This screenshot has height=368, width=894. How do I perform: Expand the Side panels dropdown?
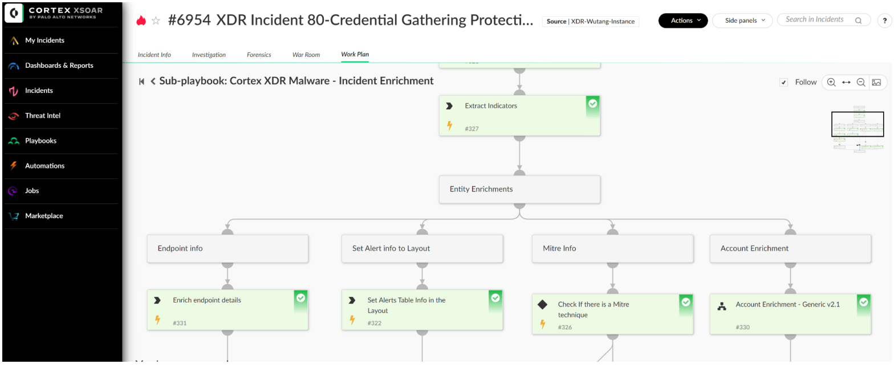742,21
